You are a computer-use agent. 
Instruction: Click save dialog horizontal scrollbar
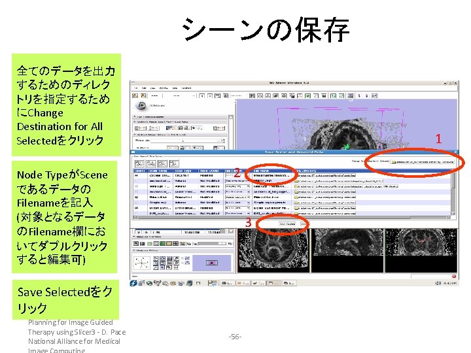[x=292, y=217]
